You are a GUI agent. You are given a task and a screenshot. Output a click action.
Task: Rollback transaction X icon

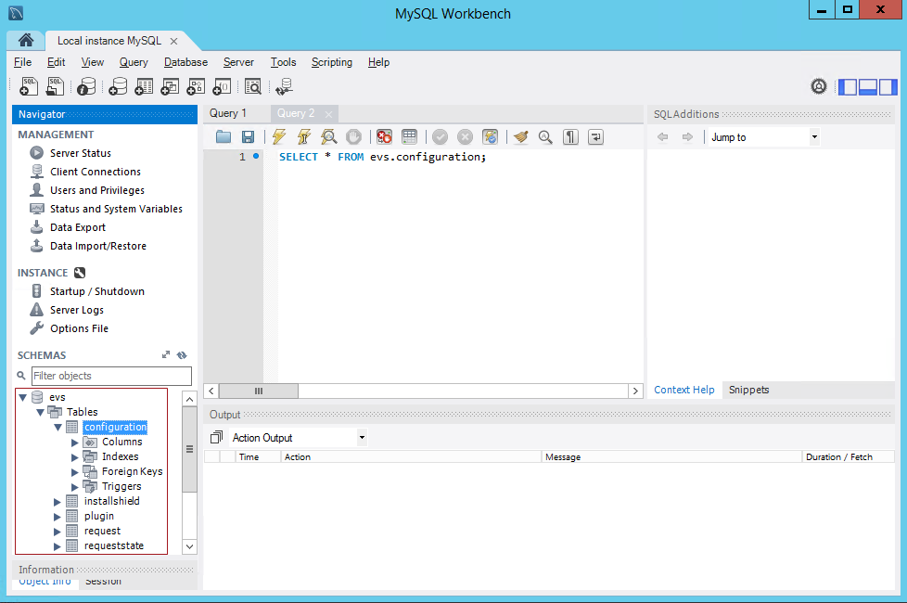(465, 136)
